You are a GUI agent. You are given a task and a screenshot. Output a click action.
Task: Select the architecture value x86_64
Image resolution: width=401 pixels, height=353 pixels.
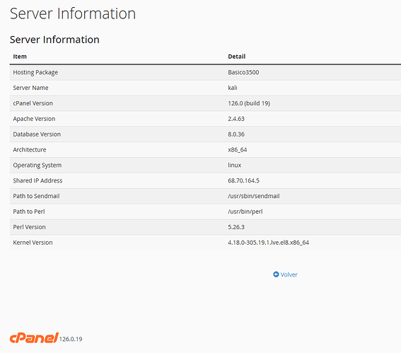(238, 150)
